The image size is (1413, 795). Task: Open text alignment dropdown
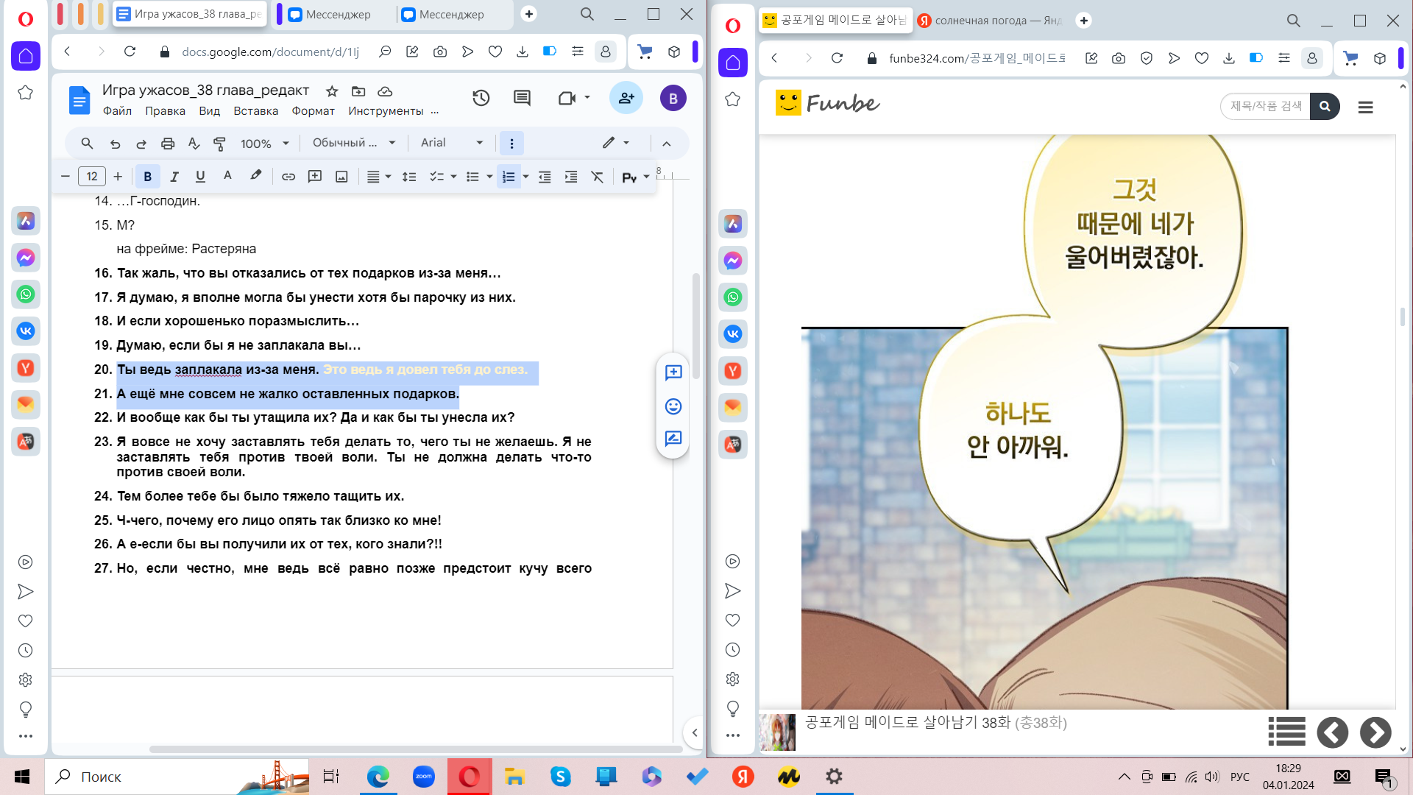pos(379,177)
